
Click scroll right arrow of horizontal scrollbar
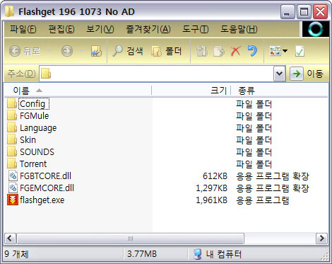point(321,239)
